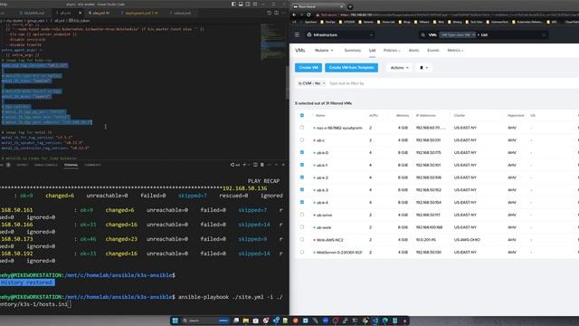Open dropdown next to Actions button
Image resolution: width=579 pixels, height=326 pixels.
click(x=423, y=68)
